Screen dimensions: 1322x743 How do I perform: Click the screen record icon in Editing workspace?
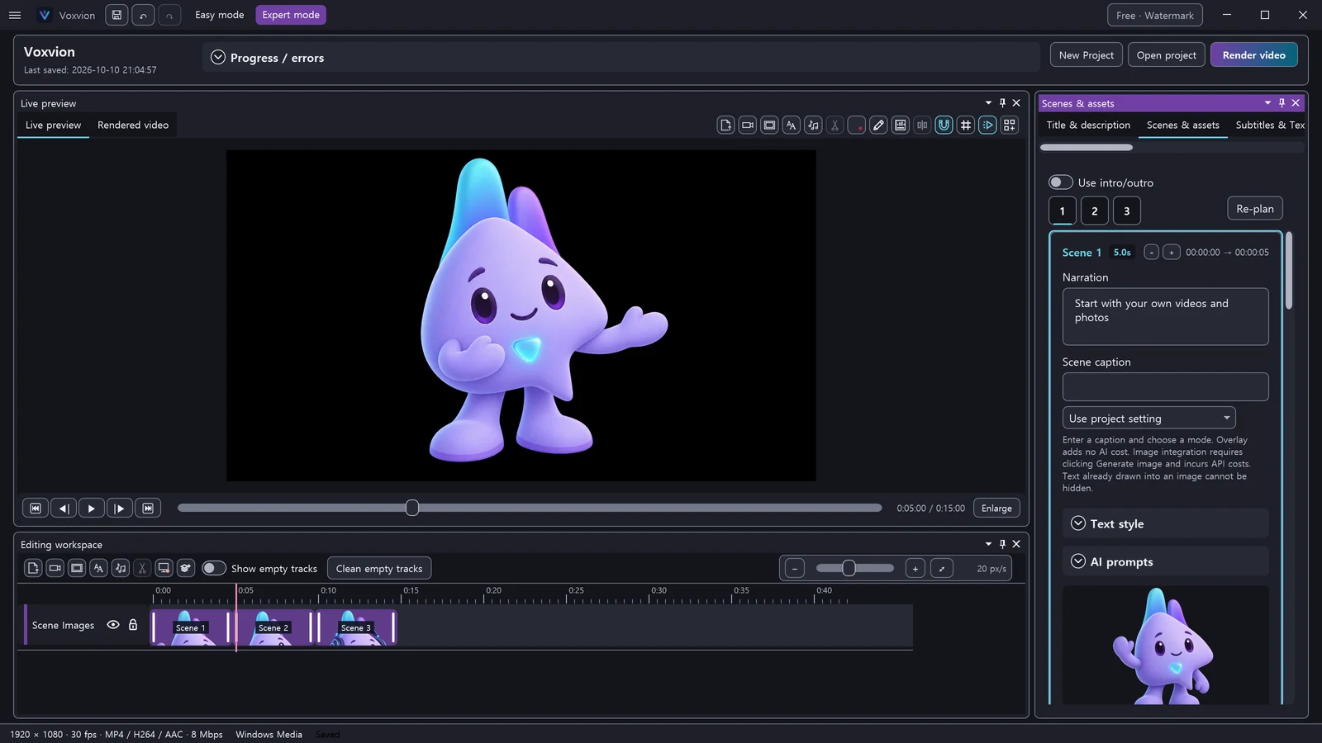[x=164, y=568]
